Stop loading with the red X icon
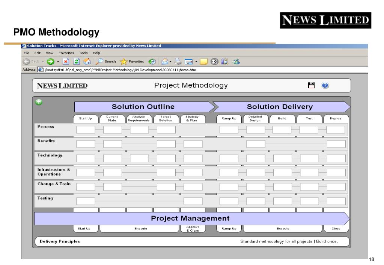 [x=66, y=61]
